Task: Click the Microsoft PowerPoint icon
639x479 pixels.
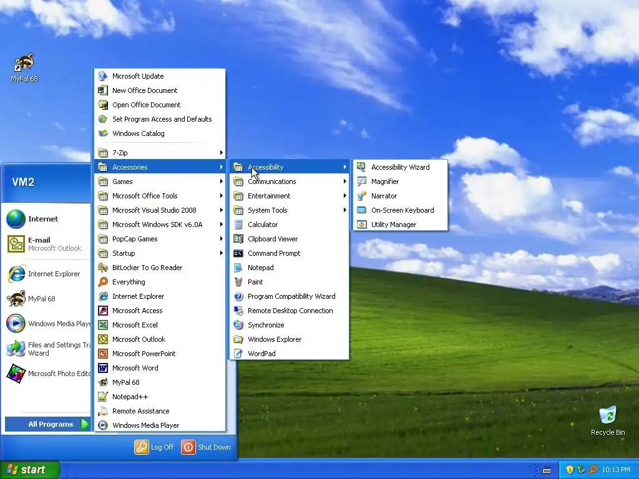Action: (x=103, y=354)
